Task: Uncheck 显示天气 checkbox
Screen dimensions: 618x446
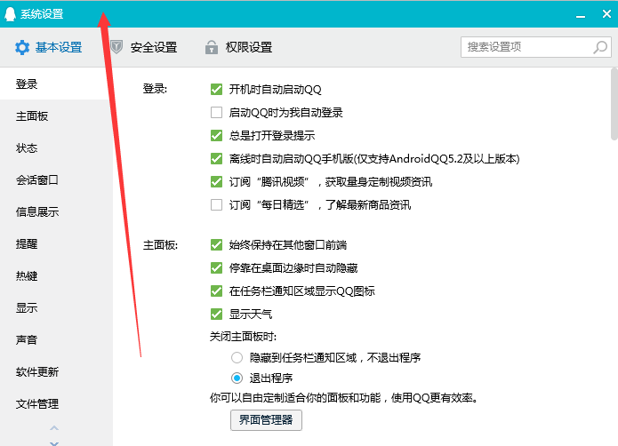Action: pos(216,315)
